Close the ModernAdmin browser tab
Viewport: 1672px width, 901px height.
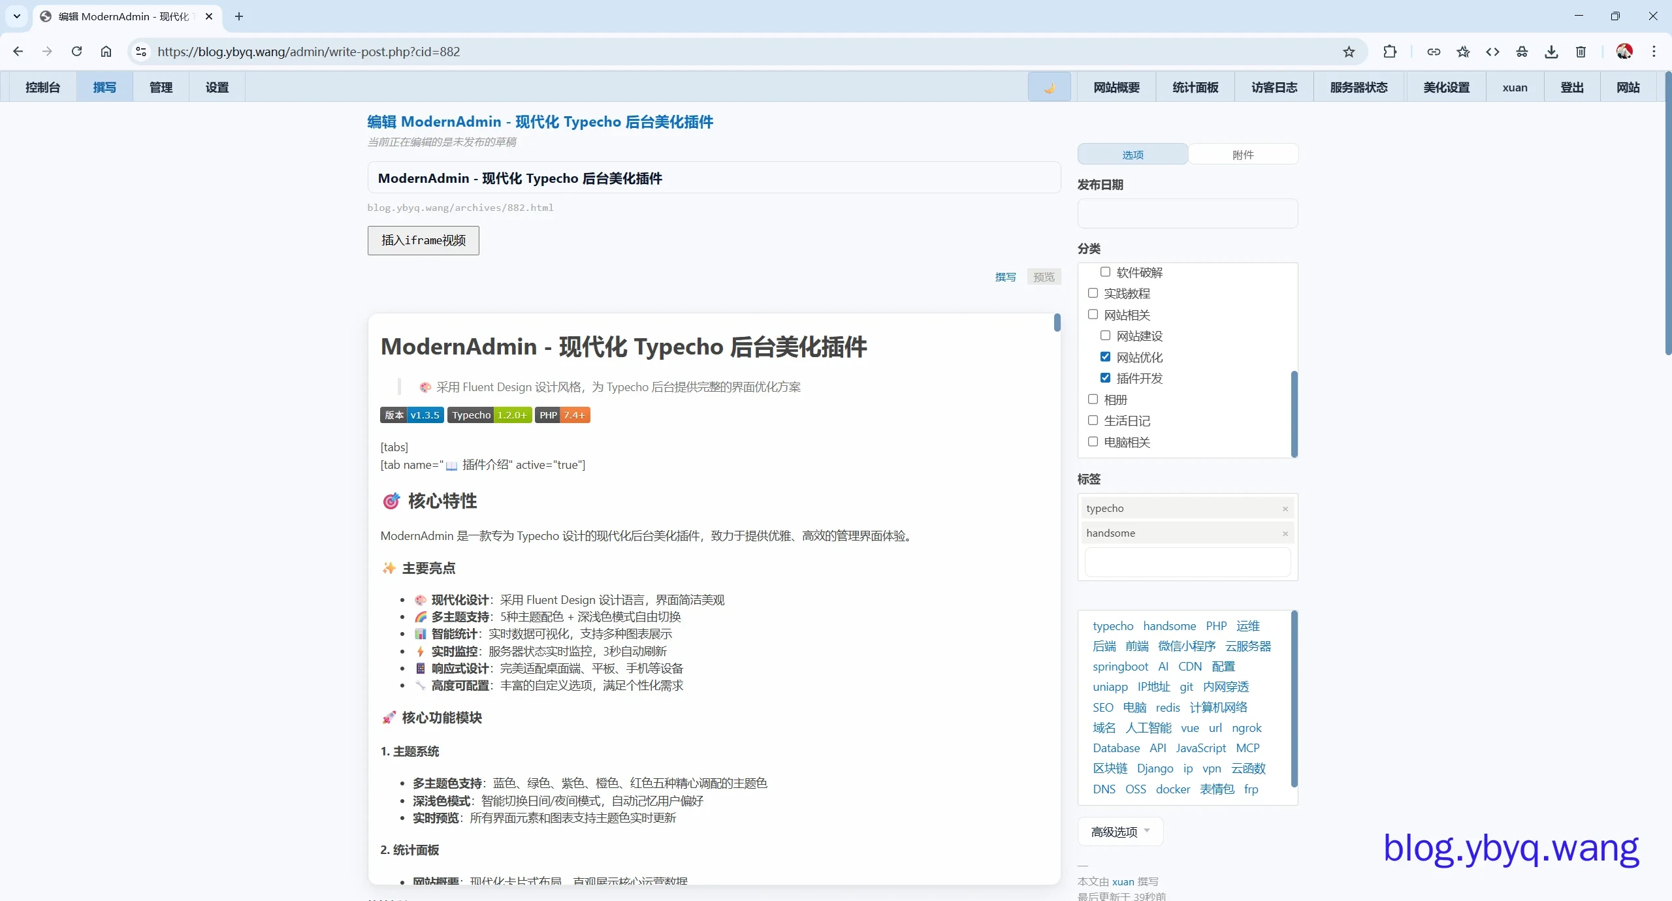pos(209,16)
